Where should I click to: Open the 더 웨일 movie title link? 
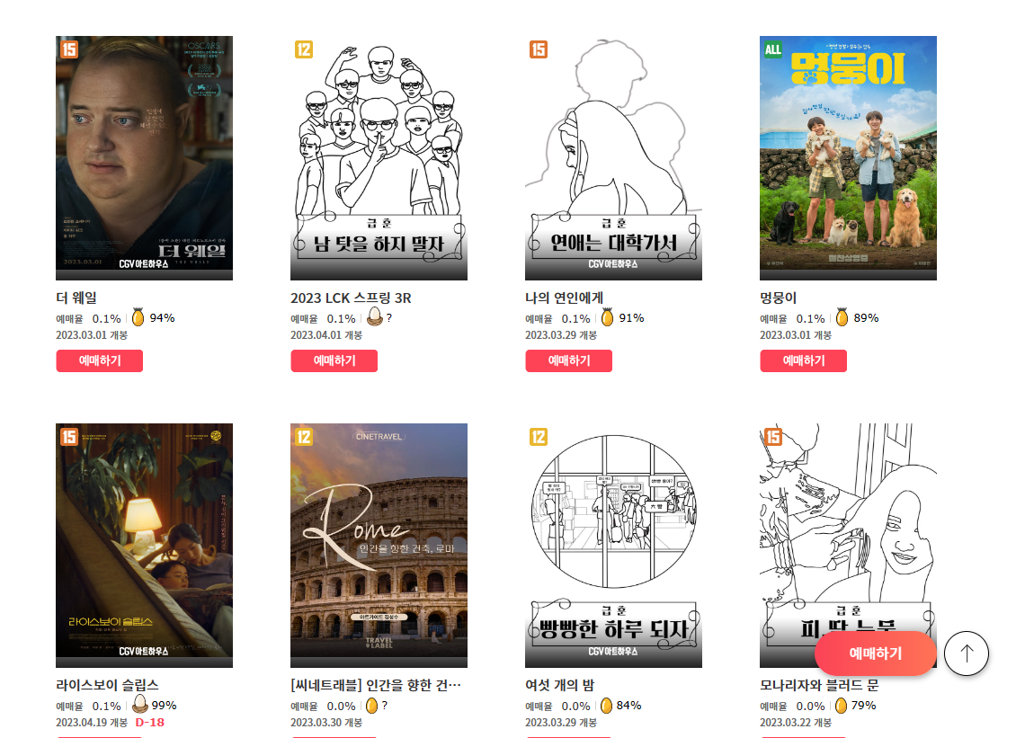pos(76,298)
